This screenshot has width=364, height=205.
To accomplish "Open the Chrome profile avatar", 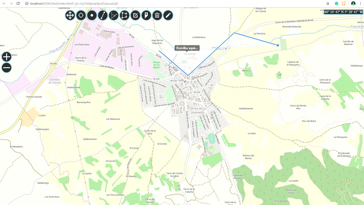I will (x=353, y=3).
